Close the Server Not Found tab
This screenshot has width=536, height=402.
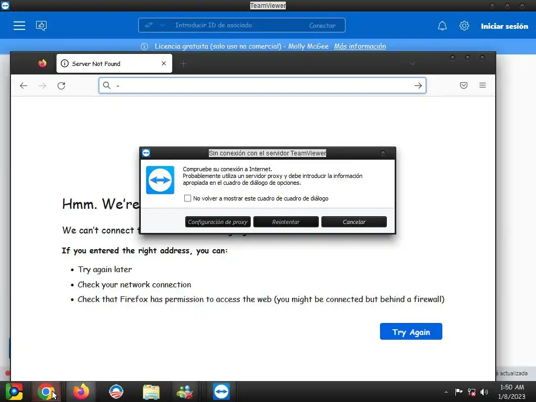coord(164,63)
